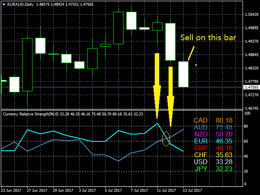The height and width of the screenshot is (195, 260).
Task: Click the 3 Jul 2017 date label
Action: coord(88,191)
